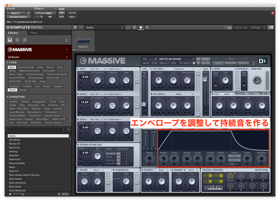Open the All Banks dropdown
Screen dimensions: 280x202
[x=36, y=57]
